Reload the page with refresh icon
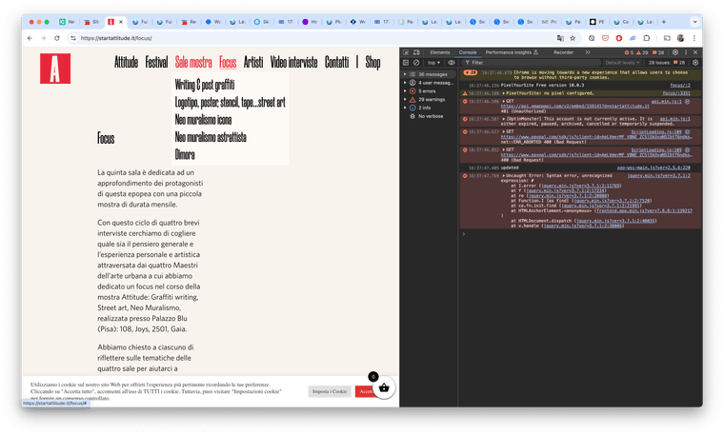The height and width of the screenshot is (435, 724). 57,38
